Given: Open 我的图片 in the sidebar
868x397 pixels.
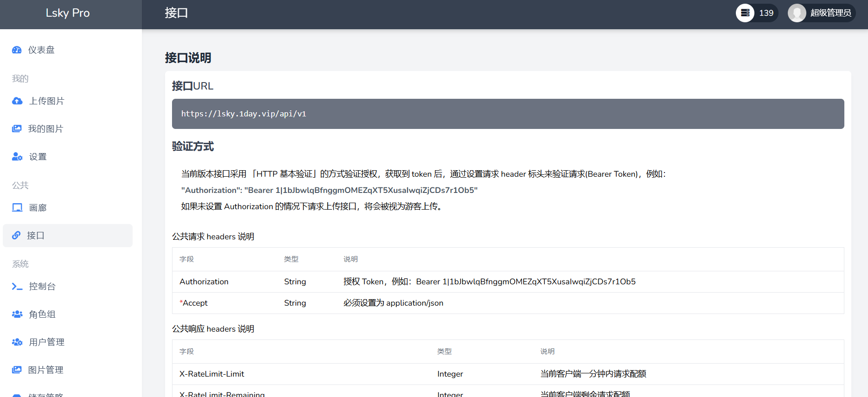Looking at the screenshot, I should coord(68,129).
